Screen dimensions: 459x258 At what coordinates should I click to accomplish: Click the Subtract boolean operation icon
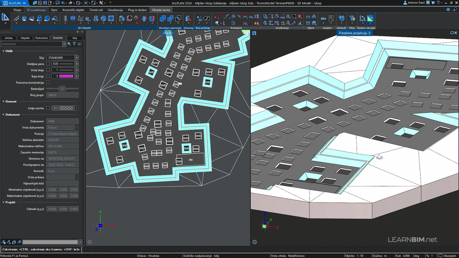pyautogui.click(x=170, y=19)
